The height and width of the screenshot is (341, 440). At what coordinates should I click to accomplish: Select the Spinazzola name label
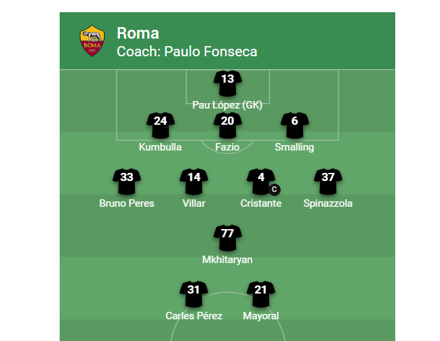(328, 203)
